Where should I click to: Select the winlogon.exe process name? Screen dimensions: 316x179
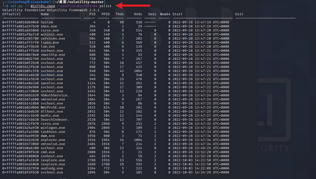click(53, 128)
